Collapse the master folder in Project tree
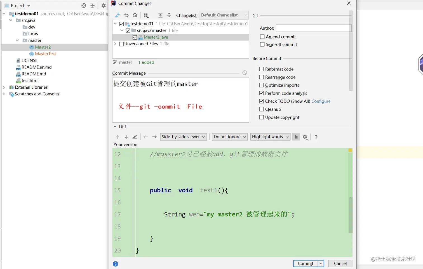This screenshot has height=269, width=423. click(x=17, y=40)
